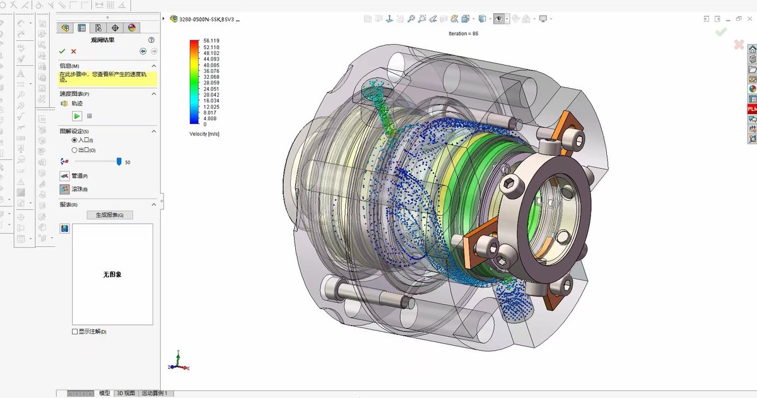Select the 3280-0500N-SSK tree item
Image resolution: width=757 pixels, height=398 pixels.
(x=205, y=19)
